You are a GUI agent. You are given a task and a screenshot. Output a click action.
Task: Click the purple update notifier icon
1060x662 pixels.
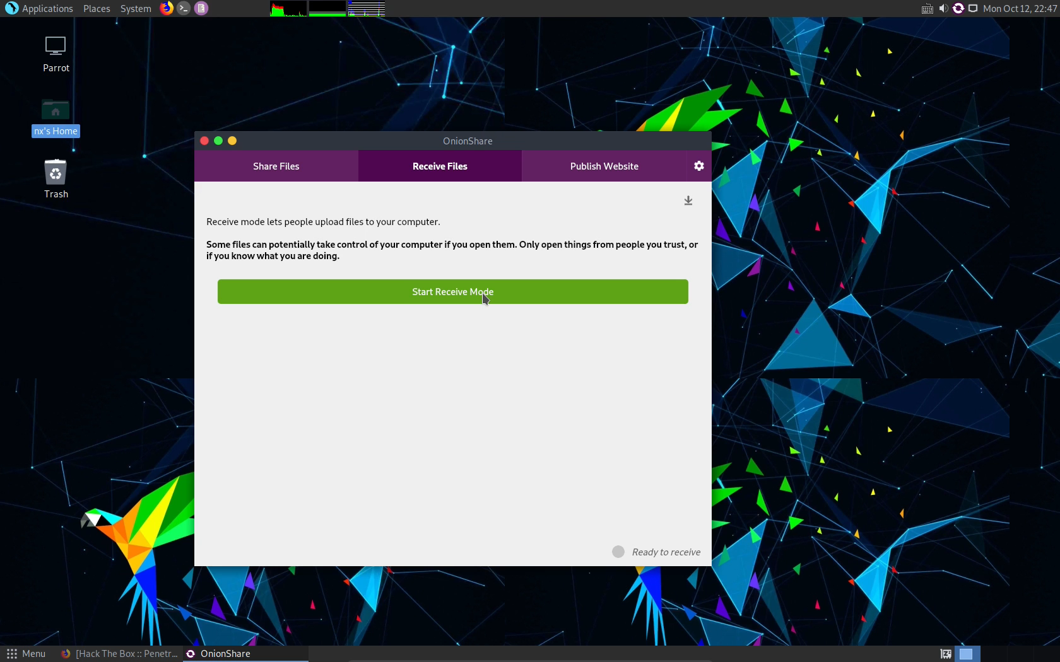958,8
